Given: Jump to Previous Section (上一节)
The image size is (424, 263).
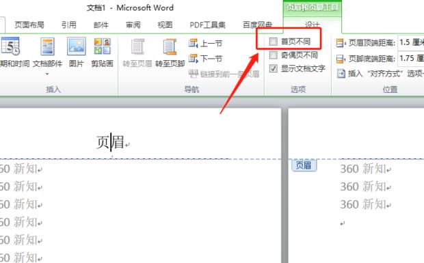Looking at the screenshot, I should coord(206,43).
